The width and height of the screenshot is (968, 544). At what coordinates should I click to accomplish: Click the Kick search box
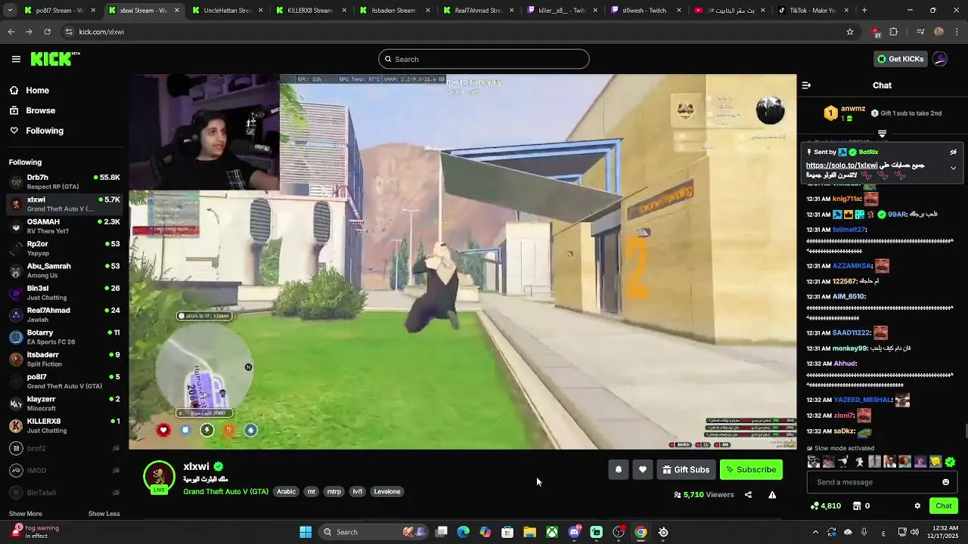[x=484, y=59]
